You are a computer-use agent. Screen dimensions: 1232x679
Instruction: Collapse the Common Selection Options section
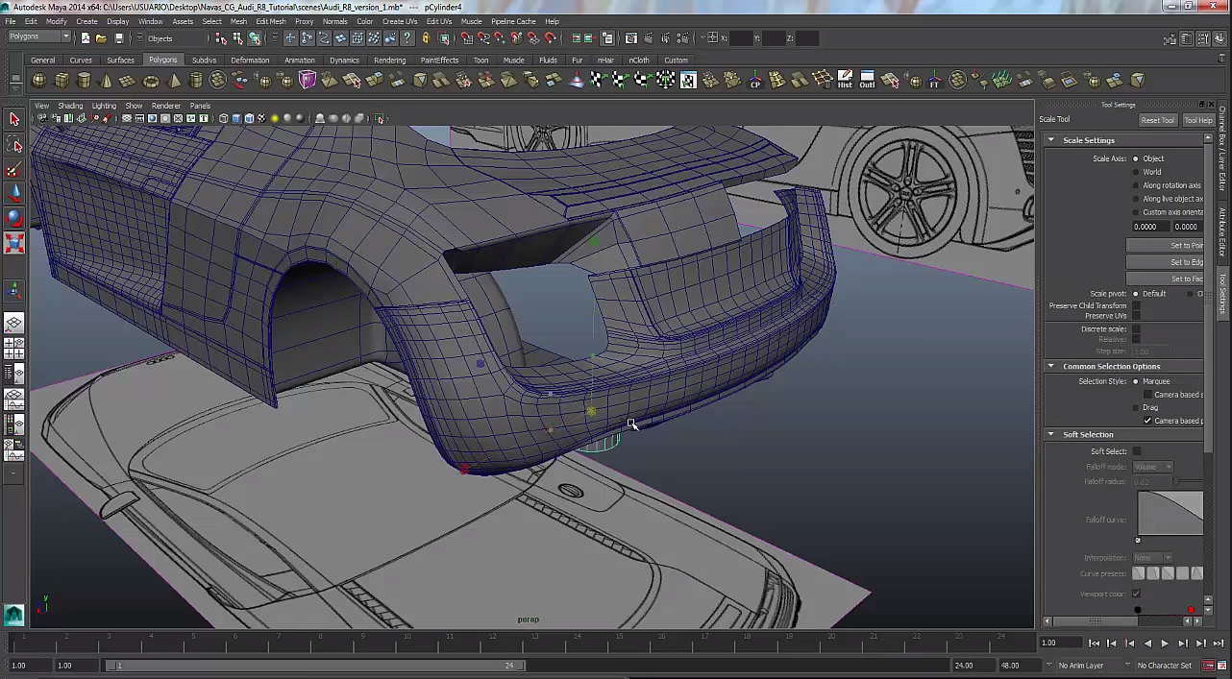tap(1050, 366)
